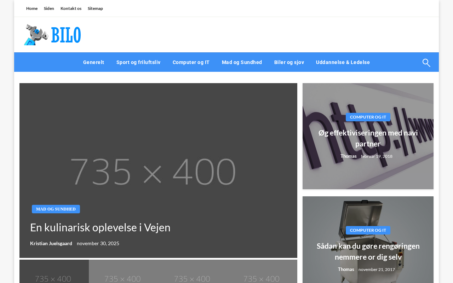
Task: Click author Thomas on navi partner article
Action: tap(349, 156)
